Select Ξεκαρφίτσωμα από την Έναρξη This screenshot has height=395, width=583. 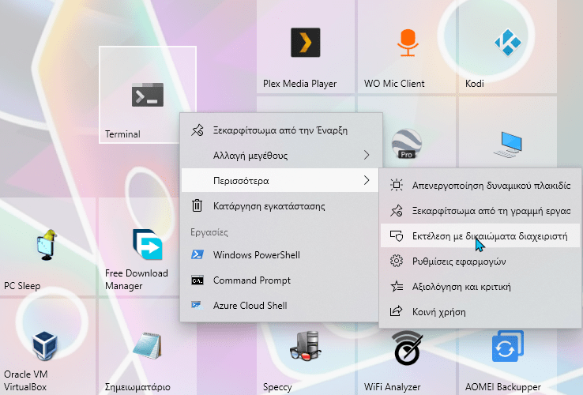click(281, 130)
